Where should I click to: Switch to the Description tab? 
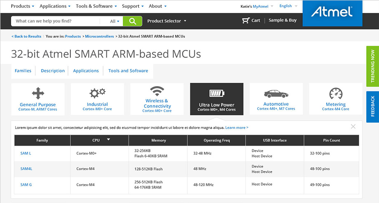click(53, 71)
